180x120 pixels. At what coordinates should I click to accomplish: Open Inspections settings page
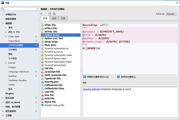(x=14, y=41)
